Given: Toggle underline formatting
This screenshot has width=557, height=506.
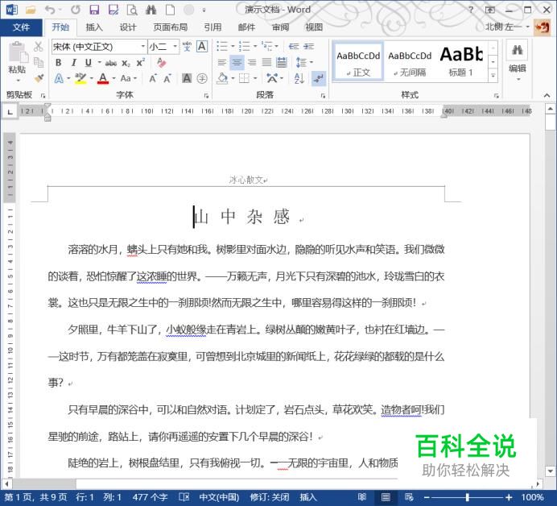Looking at the screenshot, I should (x=87, y=63).
